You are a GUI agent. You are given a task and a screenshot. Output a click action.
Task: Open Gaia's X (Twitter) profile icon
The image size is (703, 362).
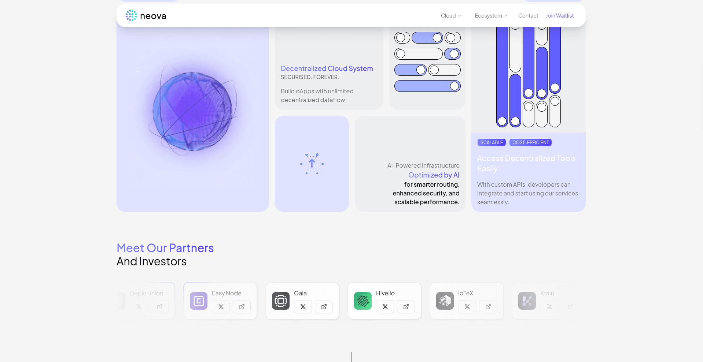(x=303, y=307)
